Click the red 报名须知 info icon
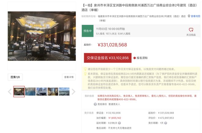Screen dimensions: 202x133 135,58
